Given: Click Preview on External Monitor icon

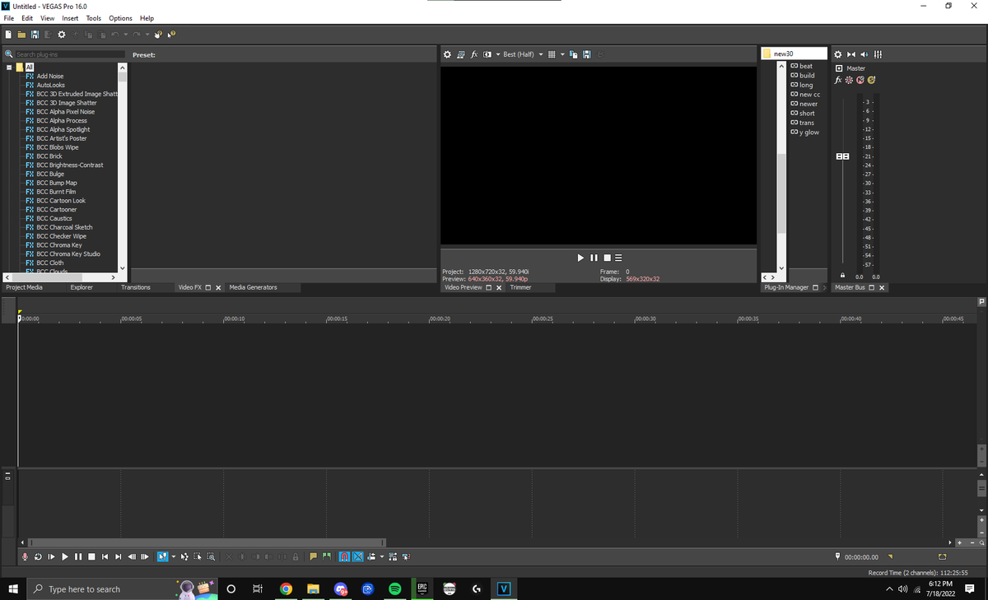Looking at the screenshot, I should [x=461, y=54].
